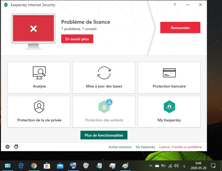
Task: Open Plus de fonctionnalités
Action: (x=104, y=135)
